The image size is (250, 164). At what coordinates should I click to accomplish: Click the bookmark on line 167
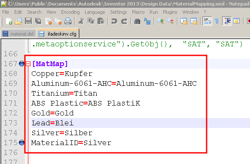click(x=21, y=64)
